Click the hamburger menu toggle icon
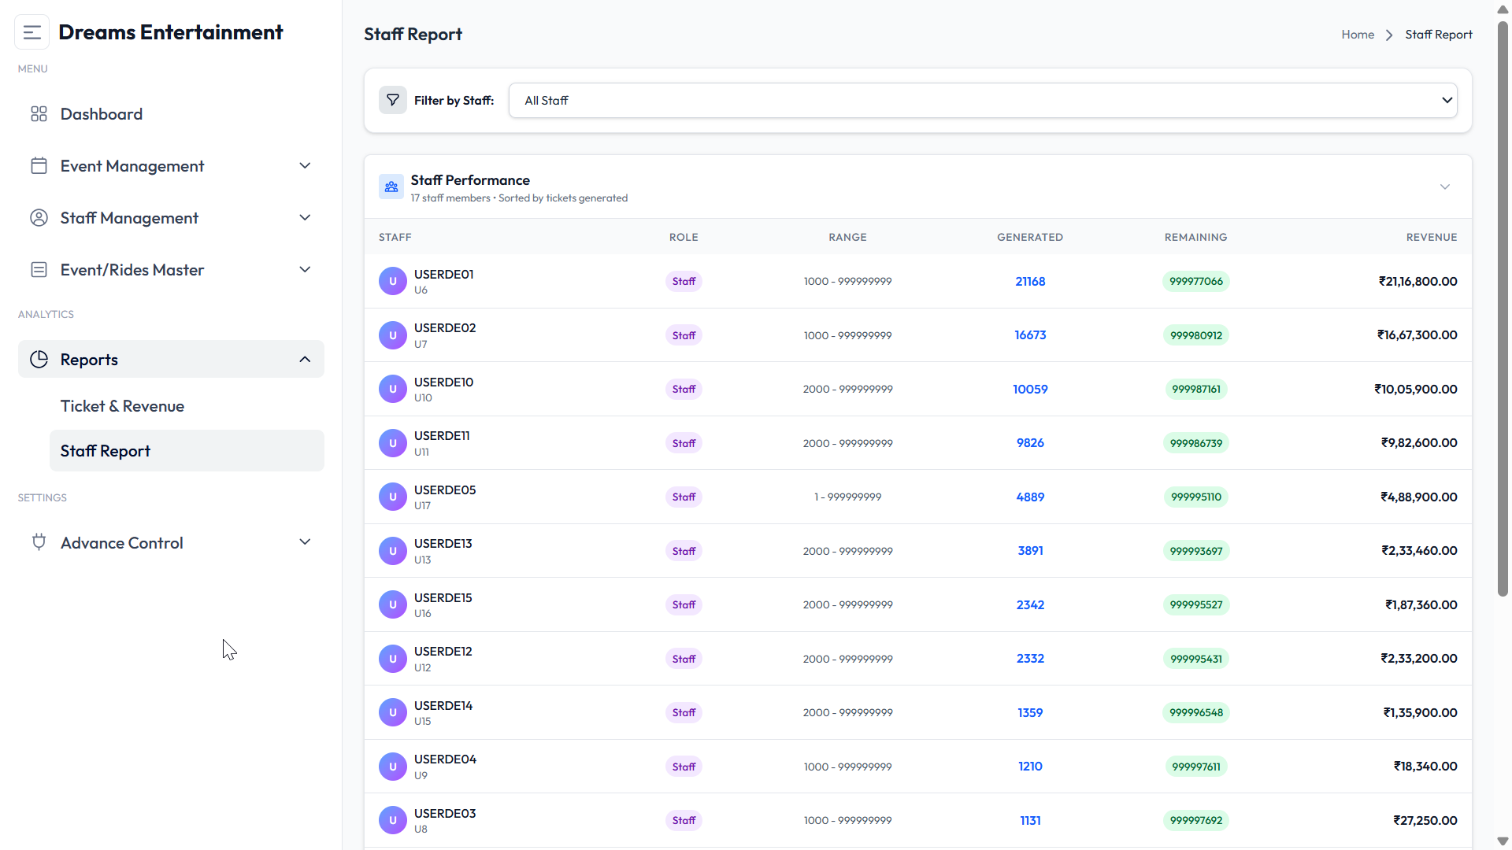1512x850 pixels. [32, 32]
